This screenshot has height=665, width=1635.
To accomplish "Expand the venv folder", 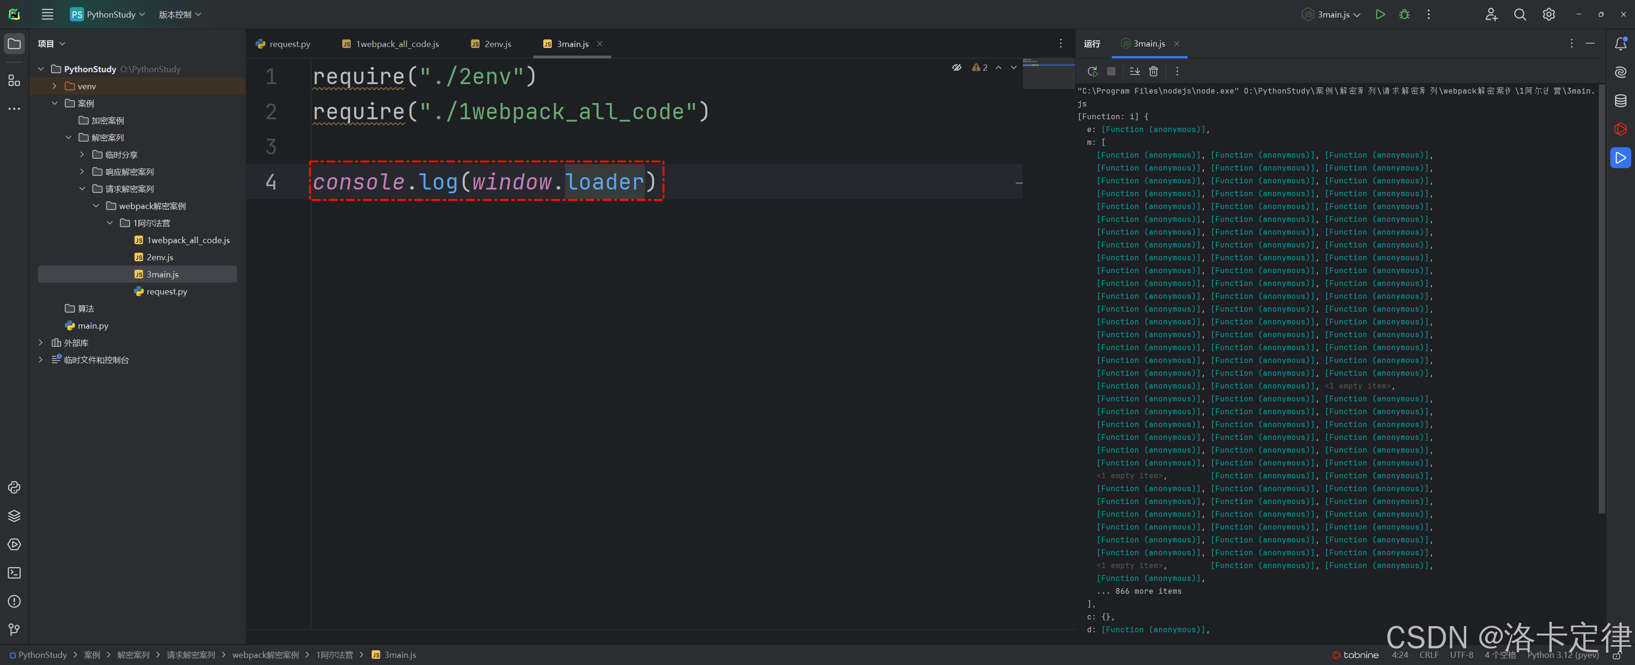I will tap(55, 85).
